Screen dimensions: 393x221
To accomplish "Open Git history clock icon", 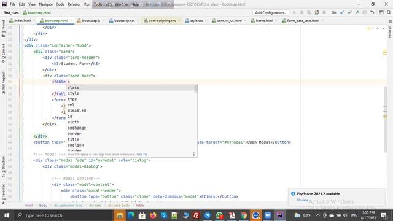I will tap(364, 12).
